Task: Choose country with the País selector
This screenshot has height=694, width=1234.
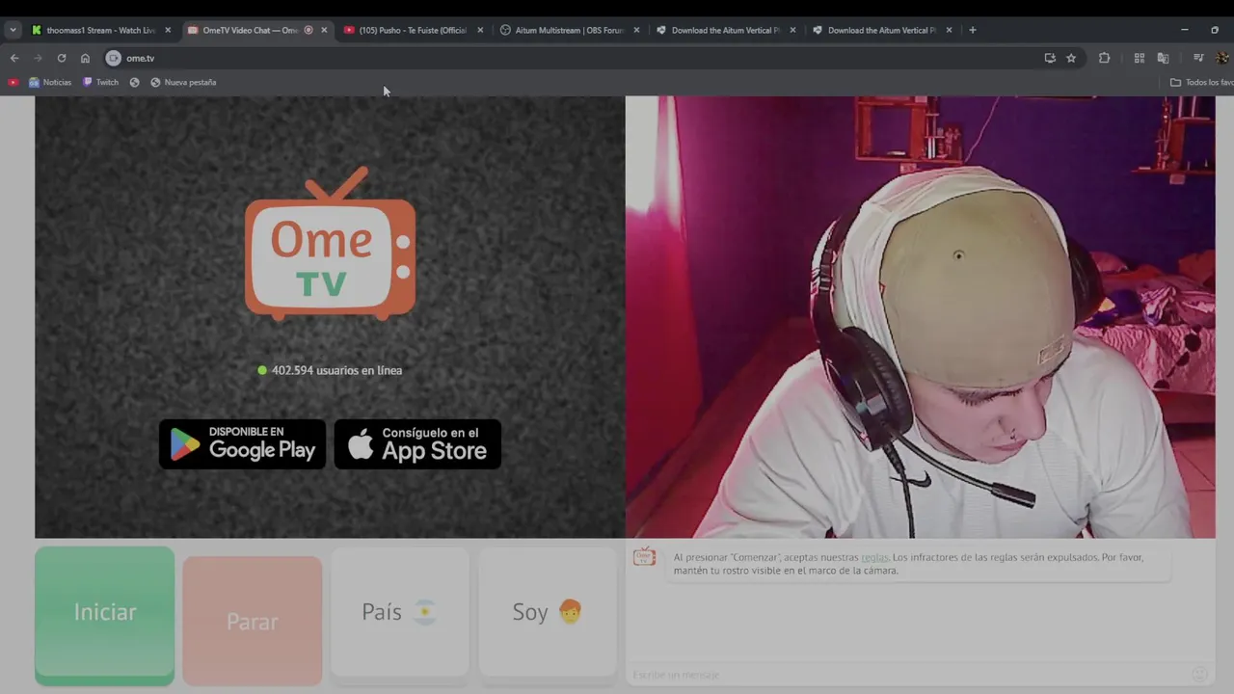Action: coord(400,612)
